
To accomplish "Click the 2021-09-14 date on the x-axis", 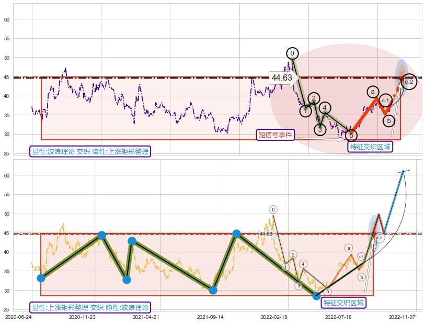I will pos(211,317).
